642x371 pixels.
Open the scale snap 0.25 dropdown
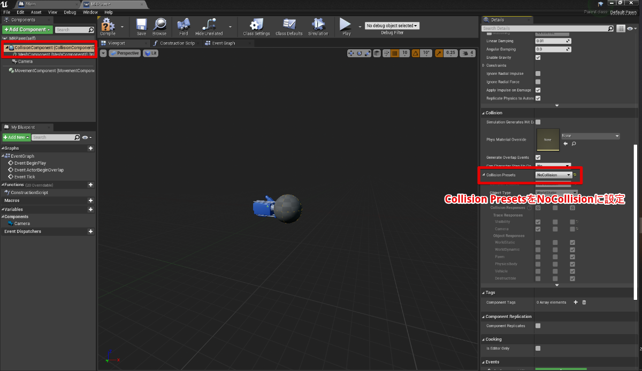(450, 53)
